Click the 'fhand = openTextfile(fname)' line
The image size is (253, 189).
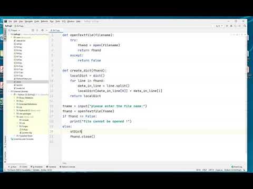(x=89, y=111)
